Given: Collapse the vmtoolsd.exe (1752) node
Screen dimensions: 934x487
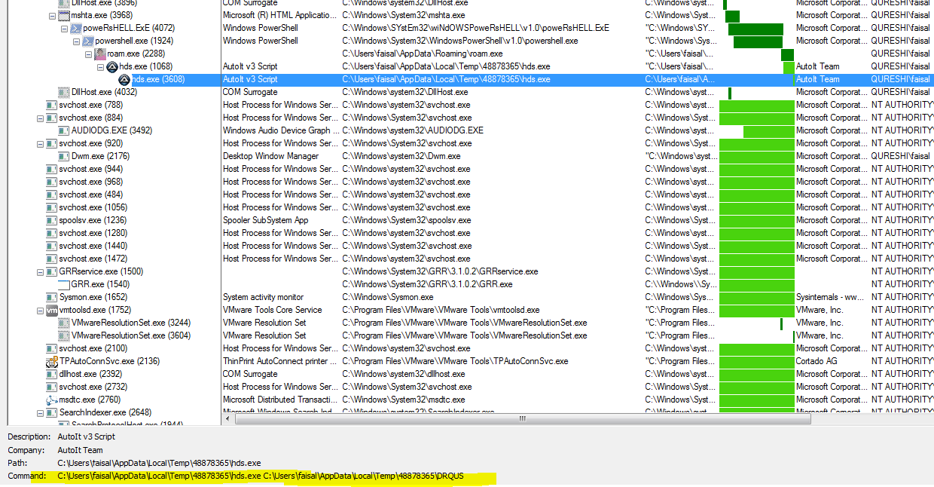Looking at the screenshot, I should [40, 310].
